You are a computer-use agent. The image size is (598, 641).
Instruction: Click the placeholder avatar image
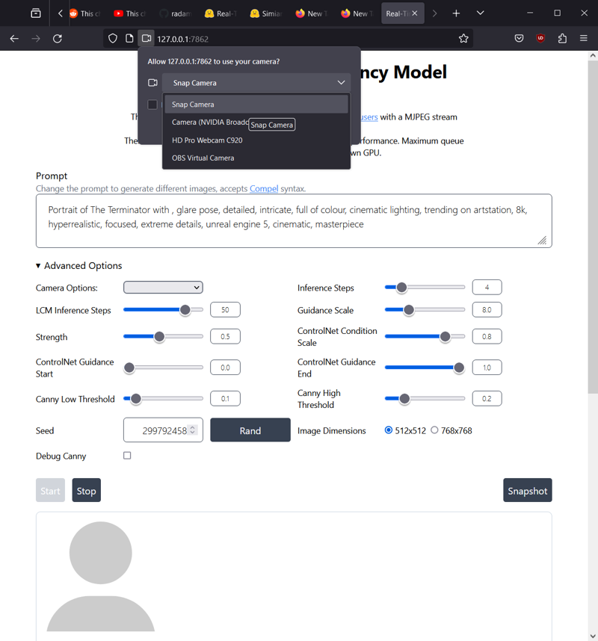[101, 577]
